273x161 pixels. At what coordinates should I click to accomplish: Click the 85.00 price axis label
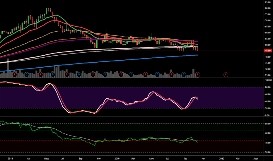[x=268, y=2]
